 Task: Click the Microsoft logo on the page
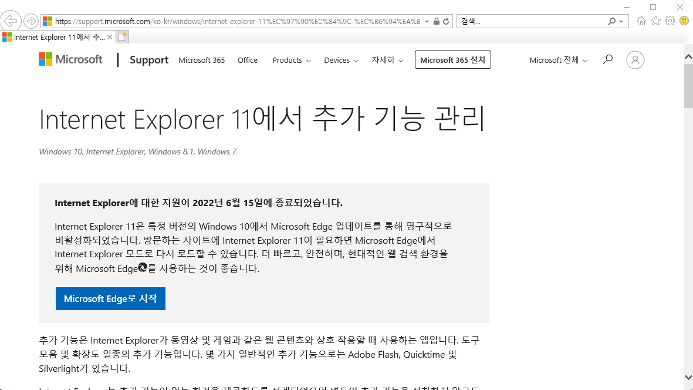coord(70,59)
